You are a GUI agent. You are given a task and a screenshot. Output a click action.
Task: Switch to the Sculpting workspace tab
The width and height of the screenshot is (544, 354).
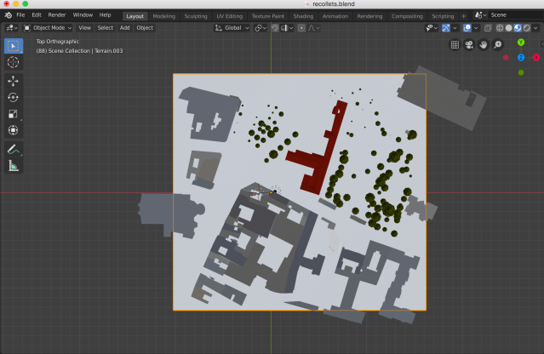click(x=196, y=15)
